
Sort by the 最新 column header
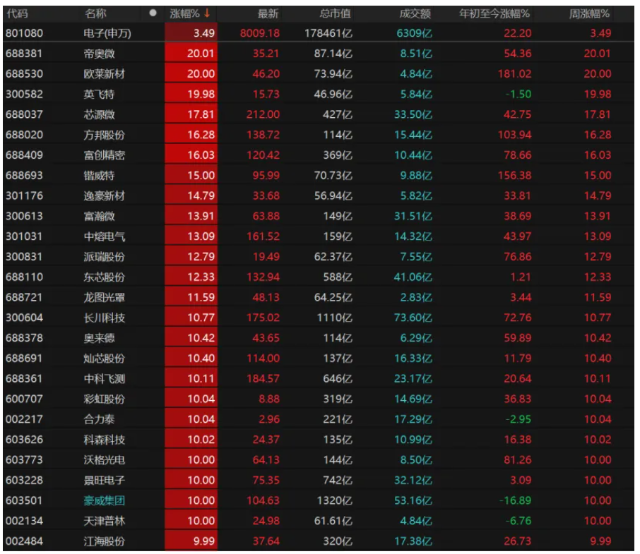point(268,13)
